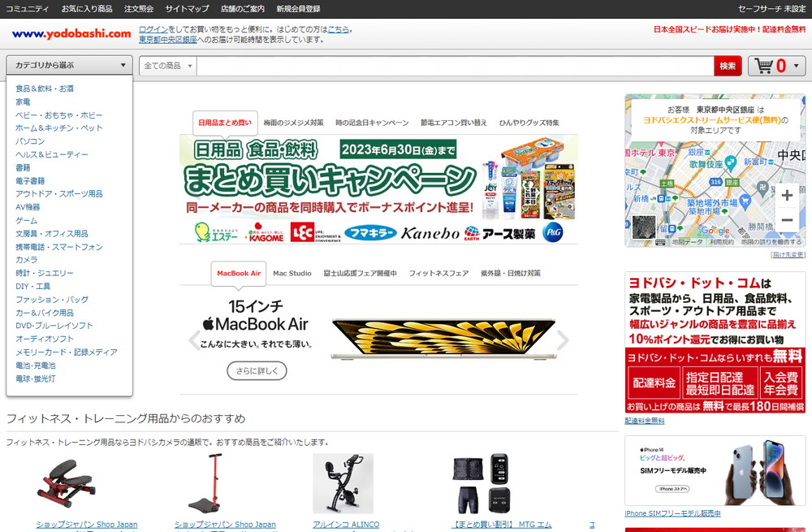Open 新規会員登録 in the top menu
812x532 pixels.
[298, 9]
